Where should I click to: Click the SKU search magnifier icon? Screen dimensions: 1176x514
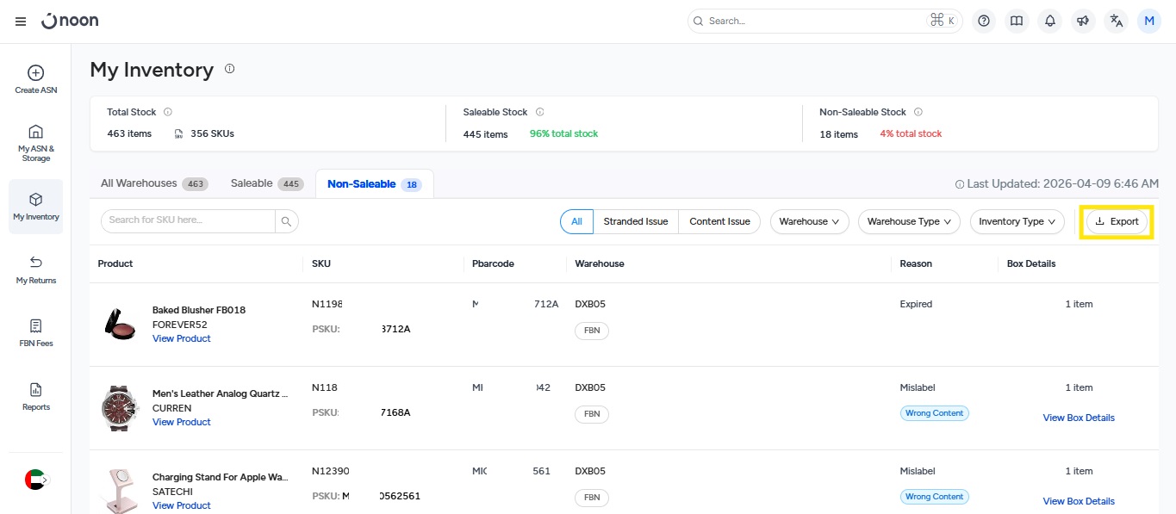(x=287, y=221)
